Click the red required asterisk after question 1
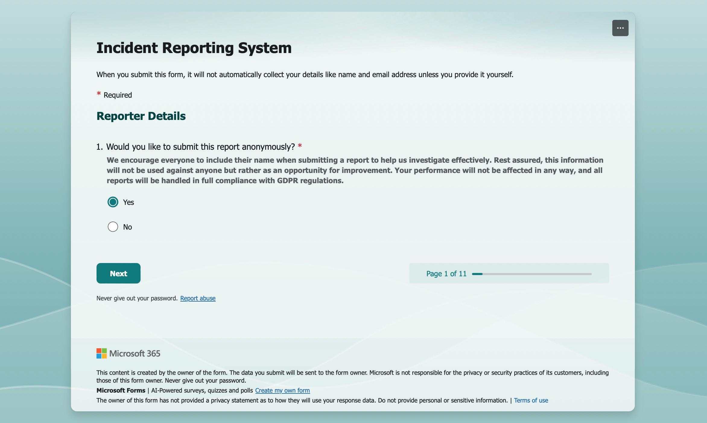 point(300,146)
